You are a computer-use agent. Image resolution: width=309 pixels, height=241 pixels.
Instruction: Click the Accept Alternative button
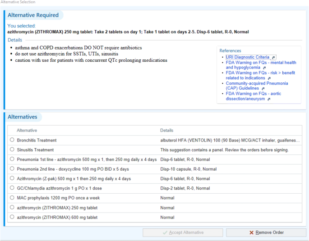pyautogui.click(x=183, y=232)
